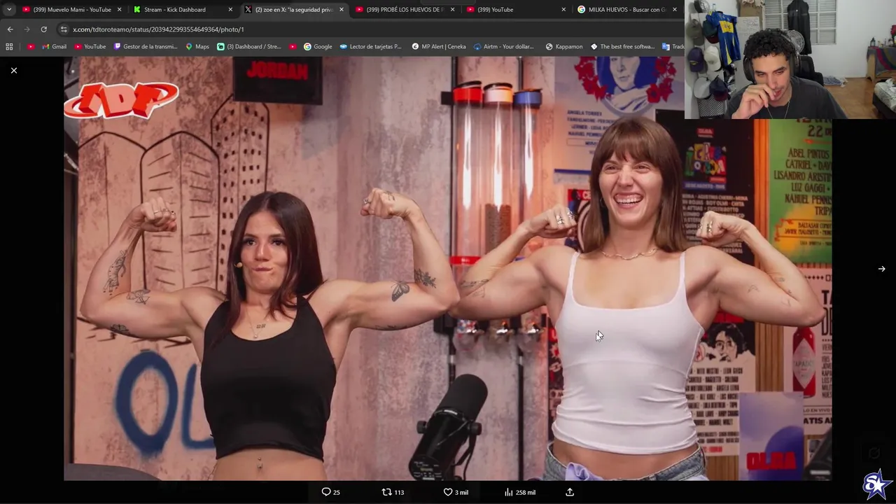
Task: Open the MP Alert | Ceneka bookmark
Action: [x=439, y=47]
